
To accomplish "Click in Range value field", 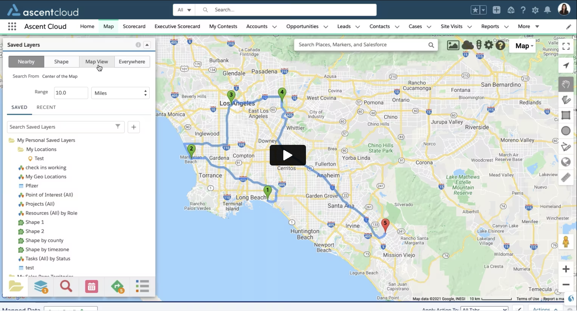I will click(71, 93).
